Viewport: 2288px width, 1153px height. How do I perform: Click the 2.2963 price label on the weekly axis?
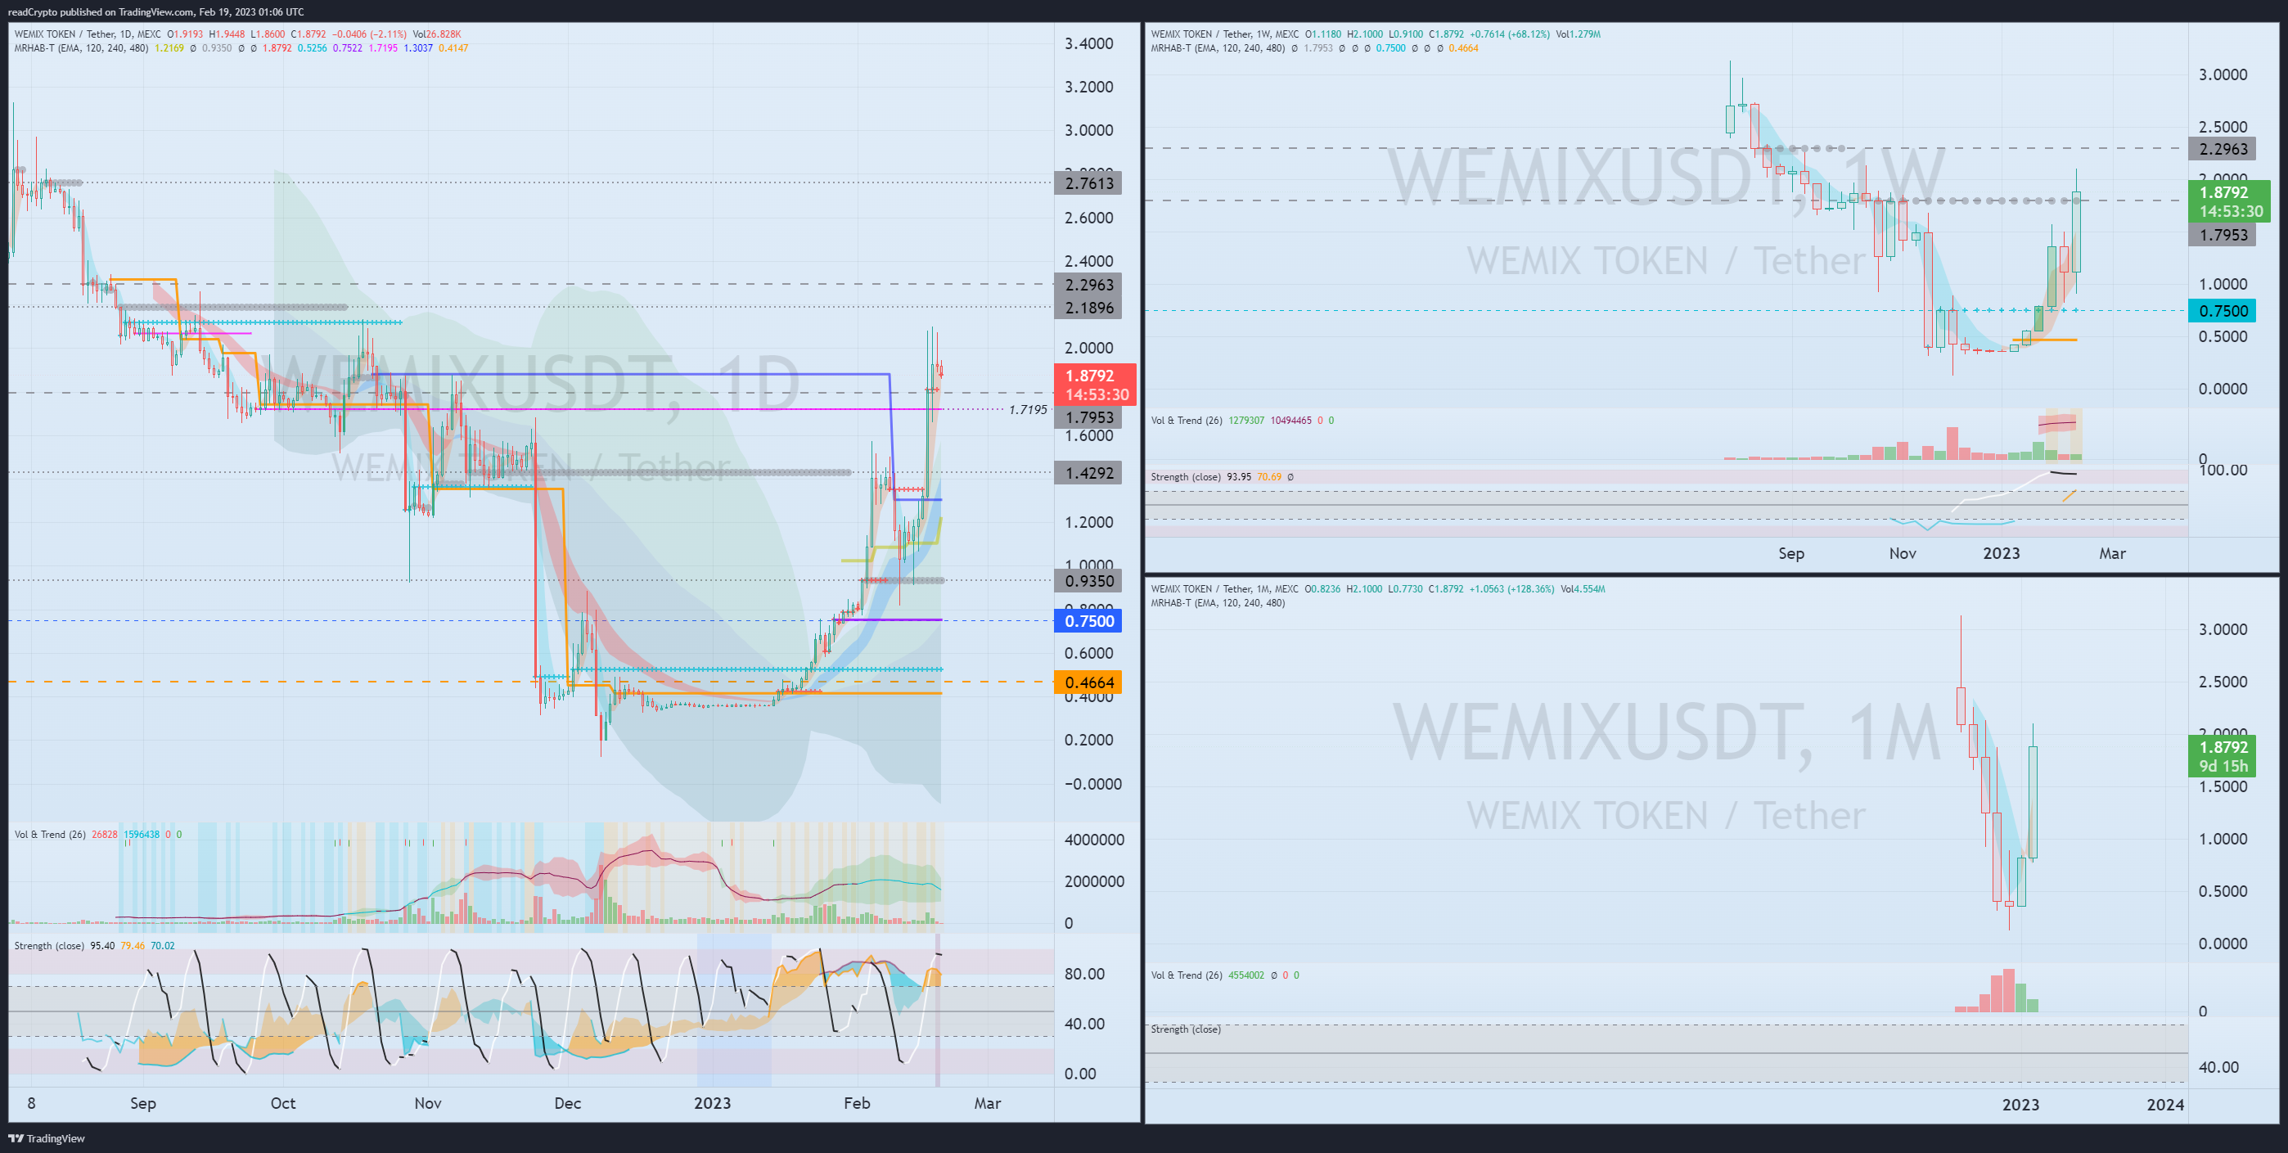click(x=2223, y=149)
